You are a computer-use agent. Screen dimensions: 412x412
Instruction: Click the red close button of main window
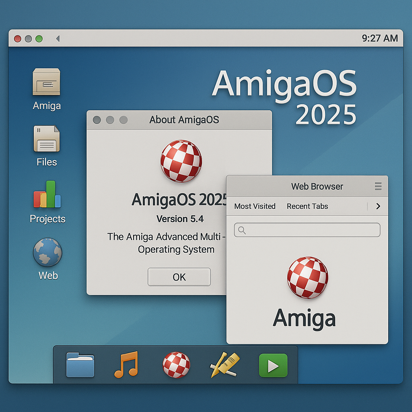point(18,39)
